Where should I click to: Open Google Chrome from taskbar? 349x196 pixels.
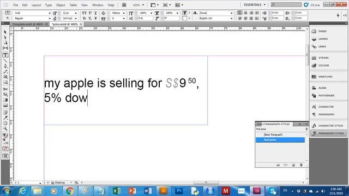coord(70,191)
